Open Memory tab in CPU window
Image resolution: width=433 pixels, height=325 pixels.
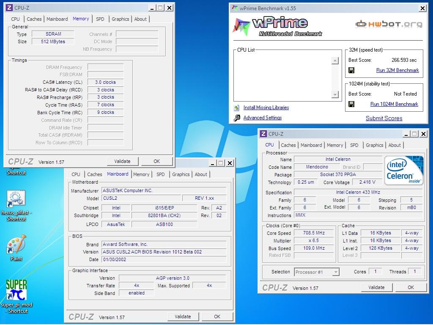pos(335,145)
